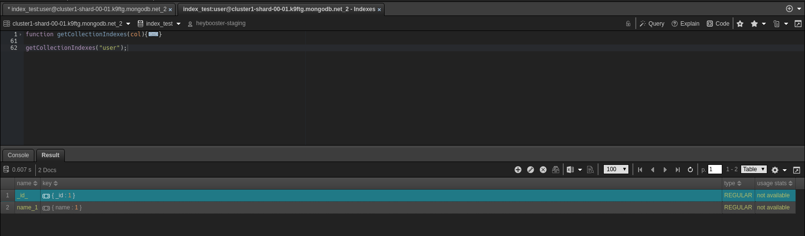Viewport: 805px width, 236px height.
Task: Go to previous results page
Action: 653,170
